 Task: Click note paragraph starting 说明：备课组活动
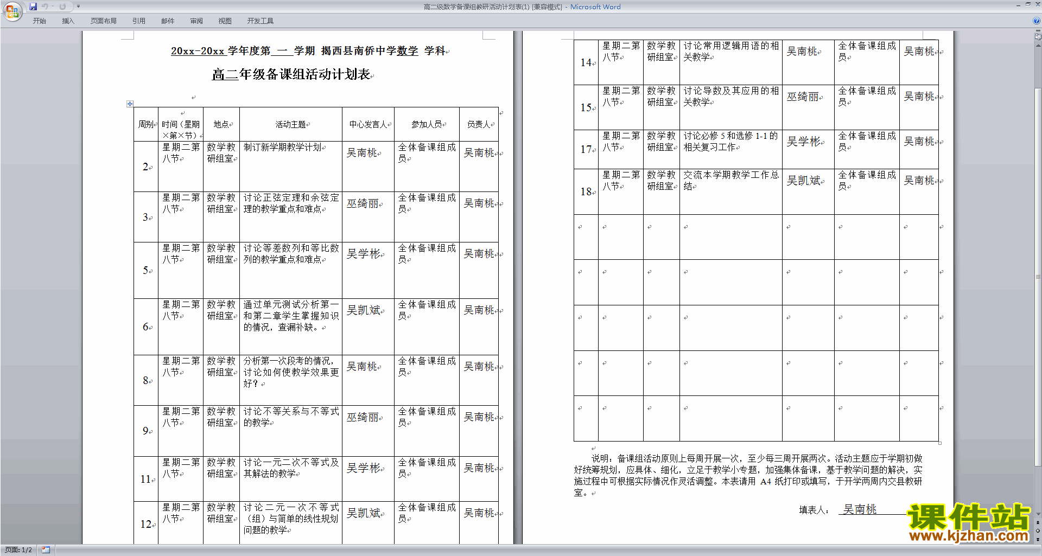(748, 476)
